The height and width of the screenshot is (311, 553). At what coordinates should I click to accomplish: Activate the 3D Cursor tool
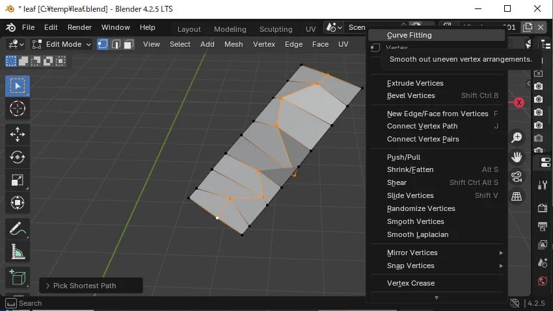(x=18, y=108)
